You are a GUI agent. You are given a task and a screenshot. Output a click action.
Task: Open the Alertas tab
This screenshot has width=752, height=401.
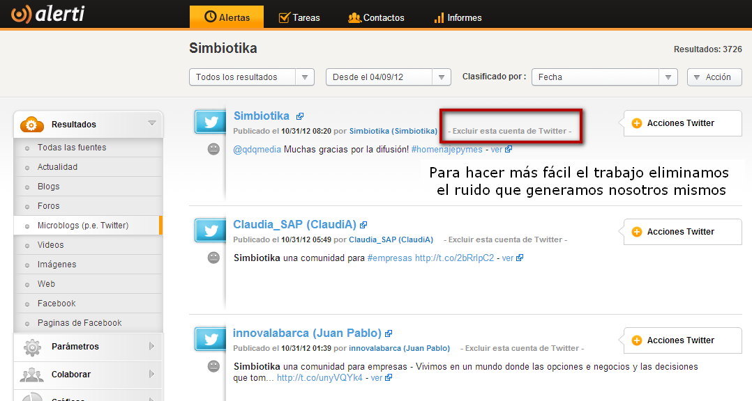tap(226, 17)
